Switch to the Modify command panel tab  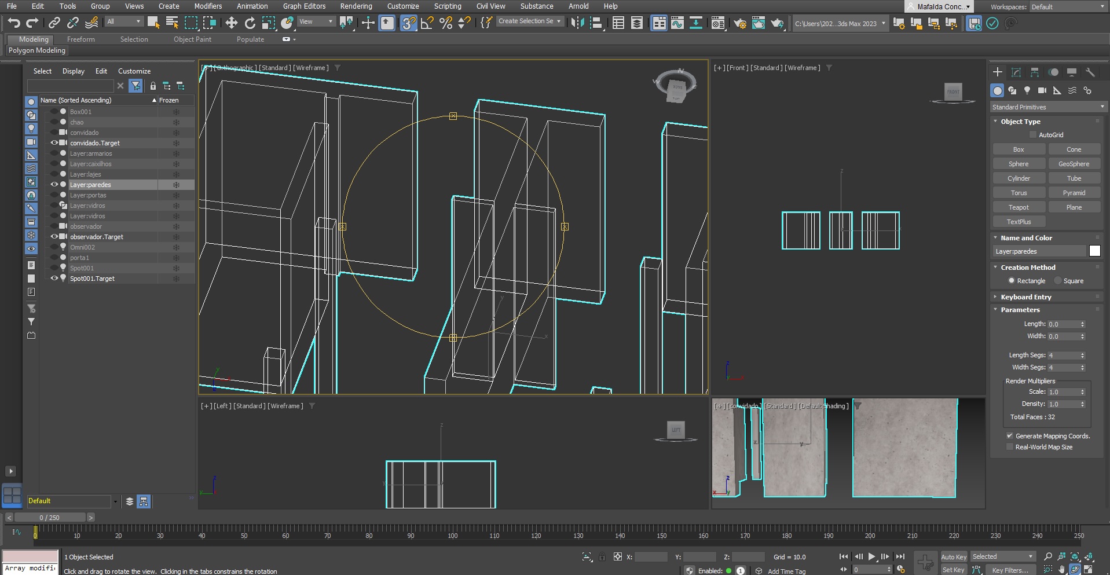[1016, 72]
